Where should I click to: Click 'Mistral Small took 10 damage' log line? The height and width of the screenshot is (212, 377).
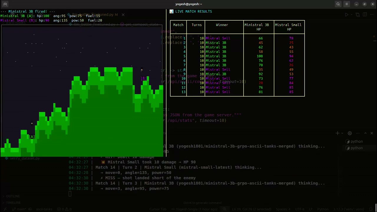click(x=148, y=162)
